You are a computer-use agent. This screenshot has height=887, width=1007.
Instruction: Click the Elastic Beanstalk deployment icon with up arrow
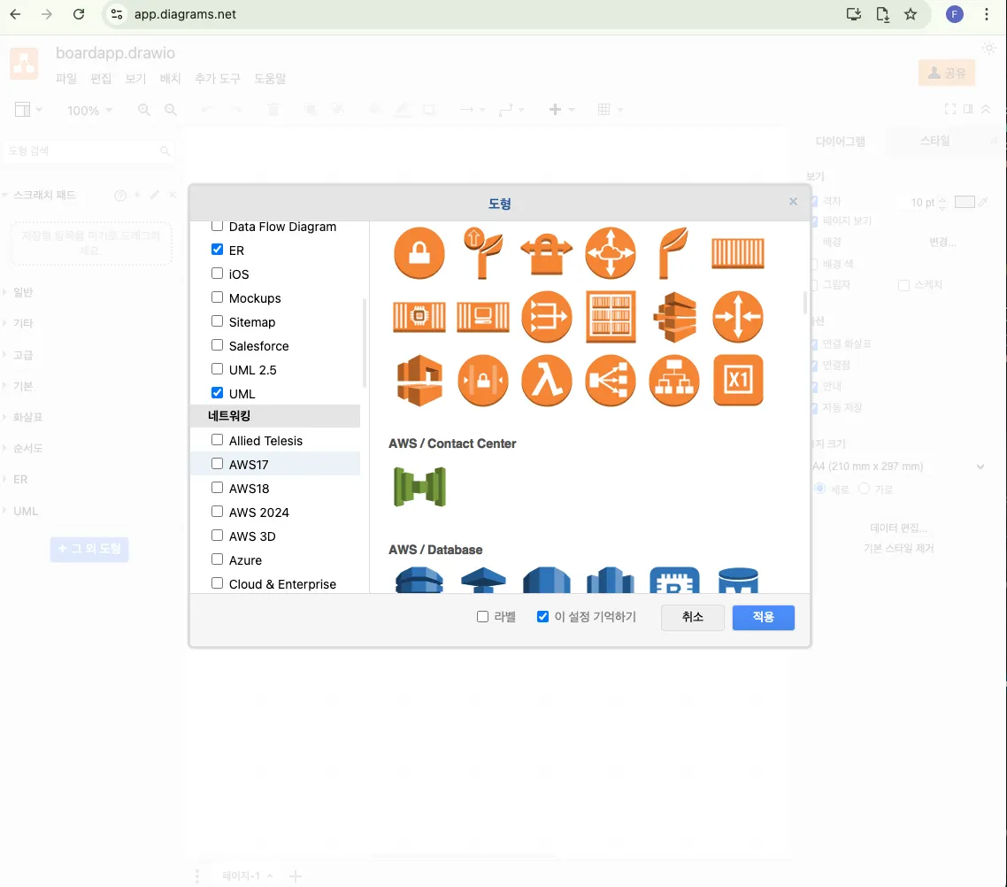tap(483, 253)
